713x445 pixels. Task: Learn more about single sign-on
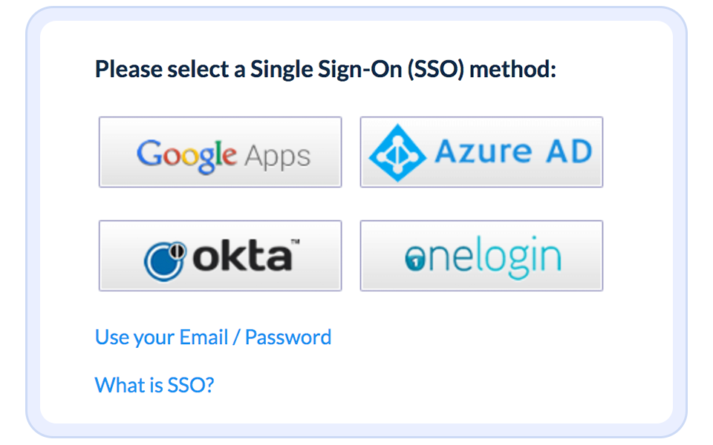point(154,385)
